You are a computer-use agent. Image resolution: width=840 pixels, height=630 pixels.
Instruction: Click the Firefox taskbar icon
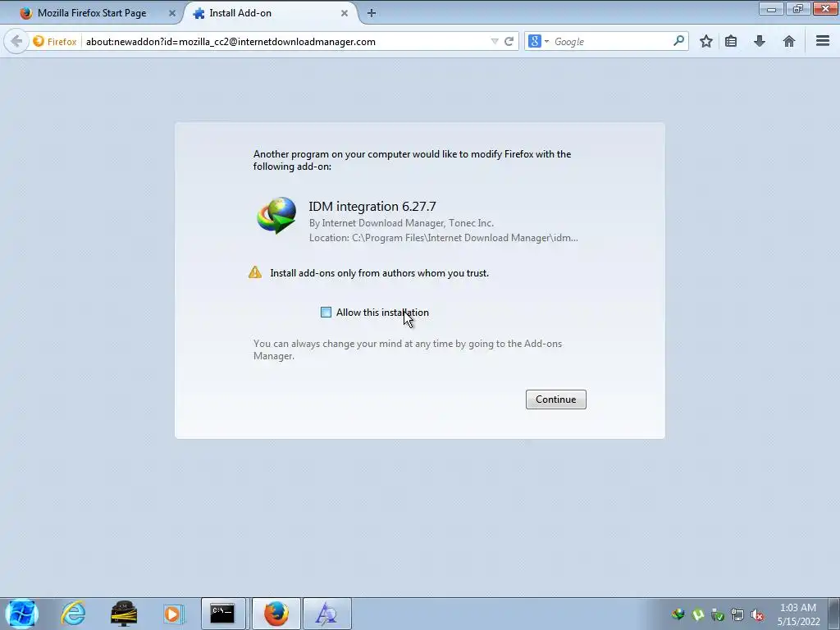(x=276, y=614)
